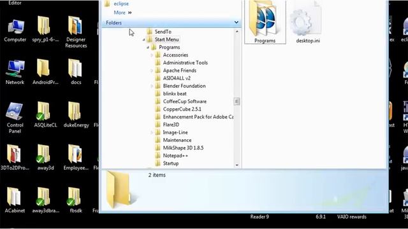
Task: Select SendTo in the folder tree
Action: (163, 32)
